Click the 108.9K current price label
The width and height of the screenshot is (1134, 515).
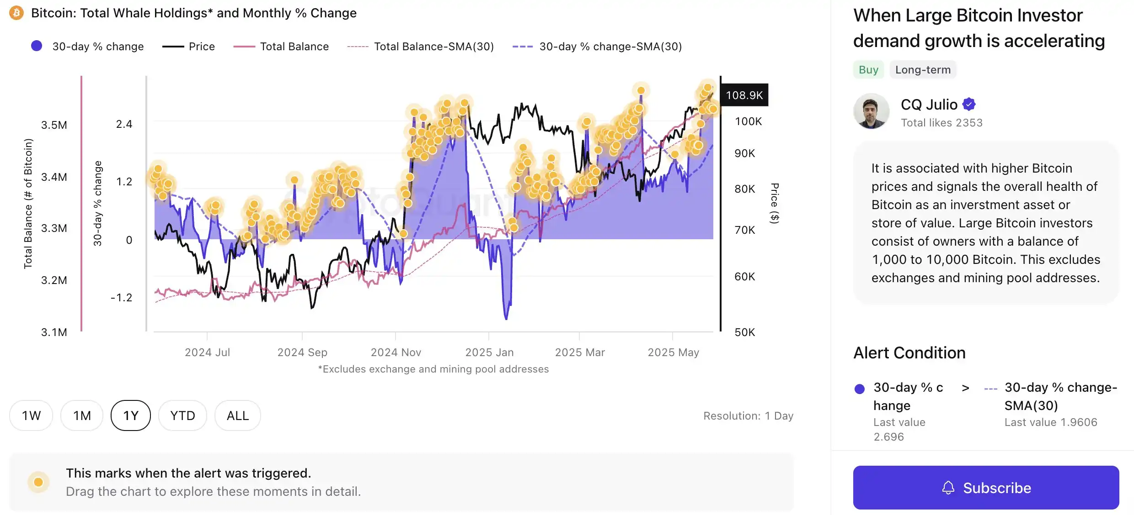point(744,95)
